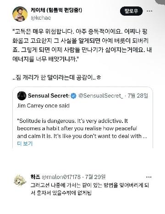Open Sensual Secrets avatar in quoted tweet
Viewport: 165px width, 214px height.
coord(22,96)
